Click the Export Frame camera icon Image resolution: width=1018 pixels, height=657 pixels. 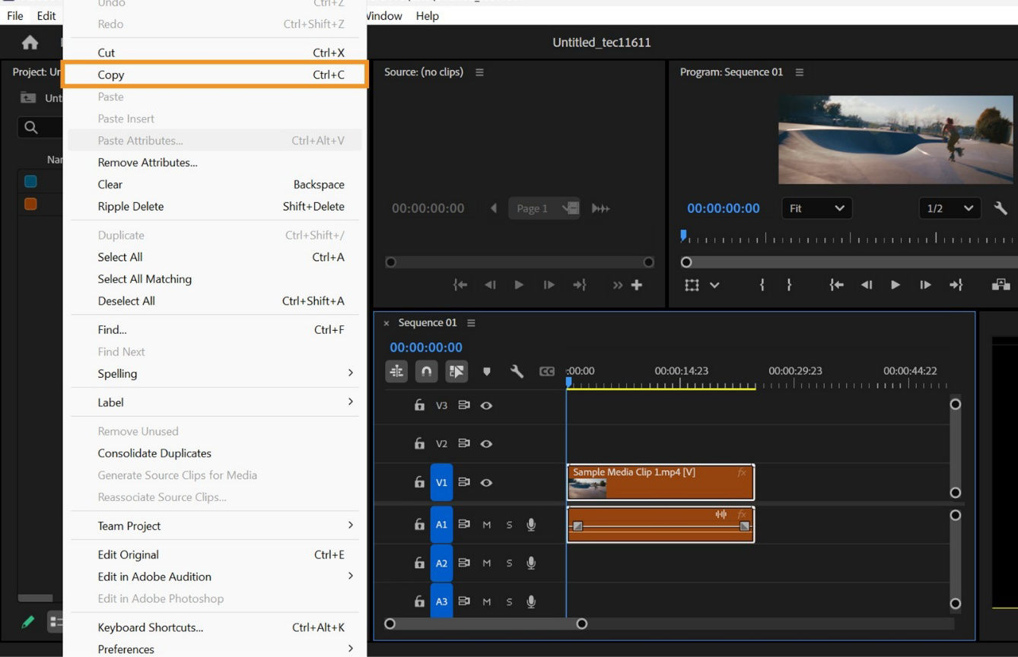1001,285
